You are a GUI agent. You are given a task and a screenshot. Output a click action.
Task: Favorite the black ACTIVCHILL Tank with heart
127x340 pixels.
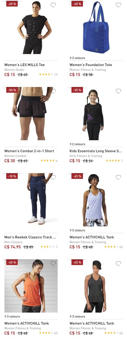[x=118, y=263]
